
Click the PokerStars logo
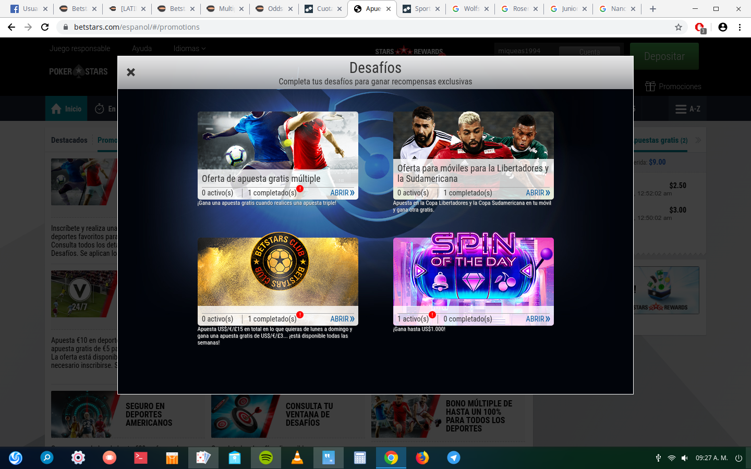[x=78, y=71]
